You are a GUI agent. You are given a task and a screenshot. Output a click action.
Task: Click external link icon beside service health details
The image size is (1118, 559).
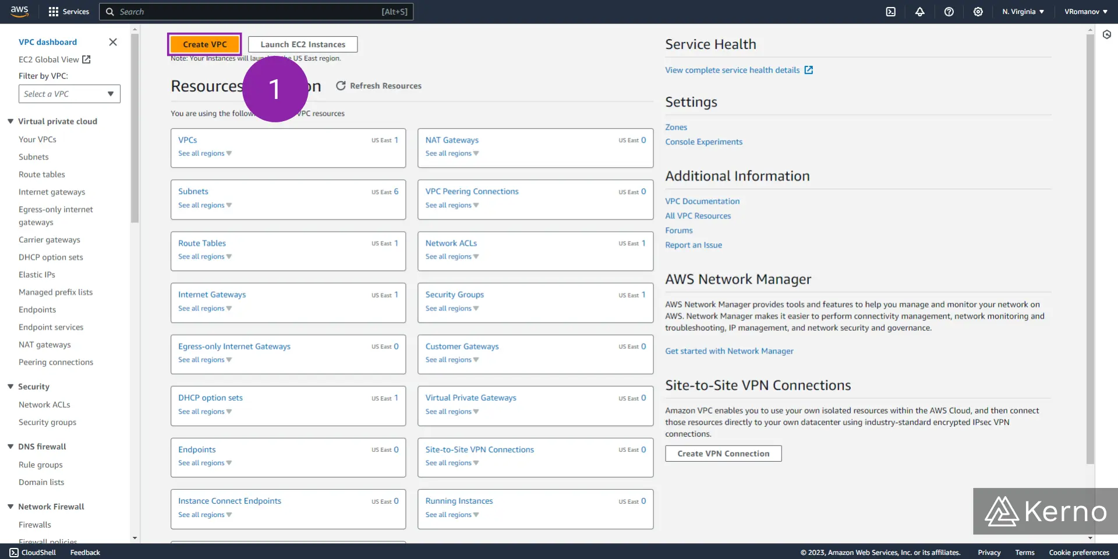(x=809, y=70)
